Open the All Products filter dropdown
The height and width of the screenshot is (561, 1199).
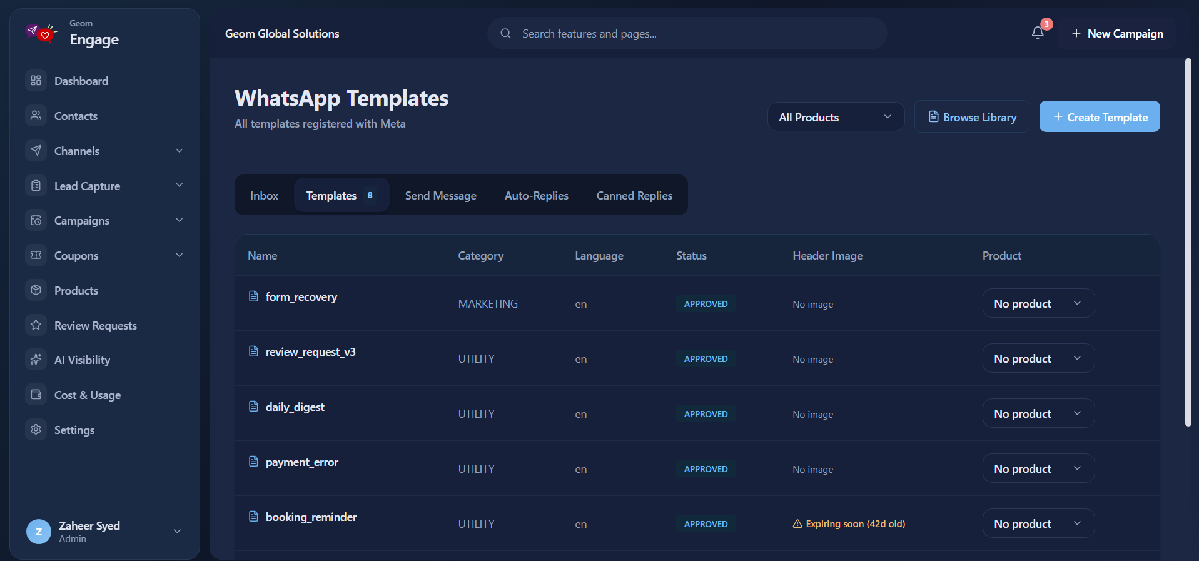(x=836, y=117)
